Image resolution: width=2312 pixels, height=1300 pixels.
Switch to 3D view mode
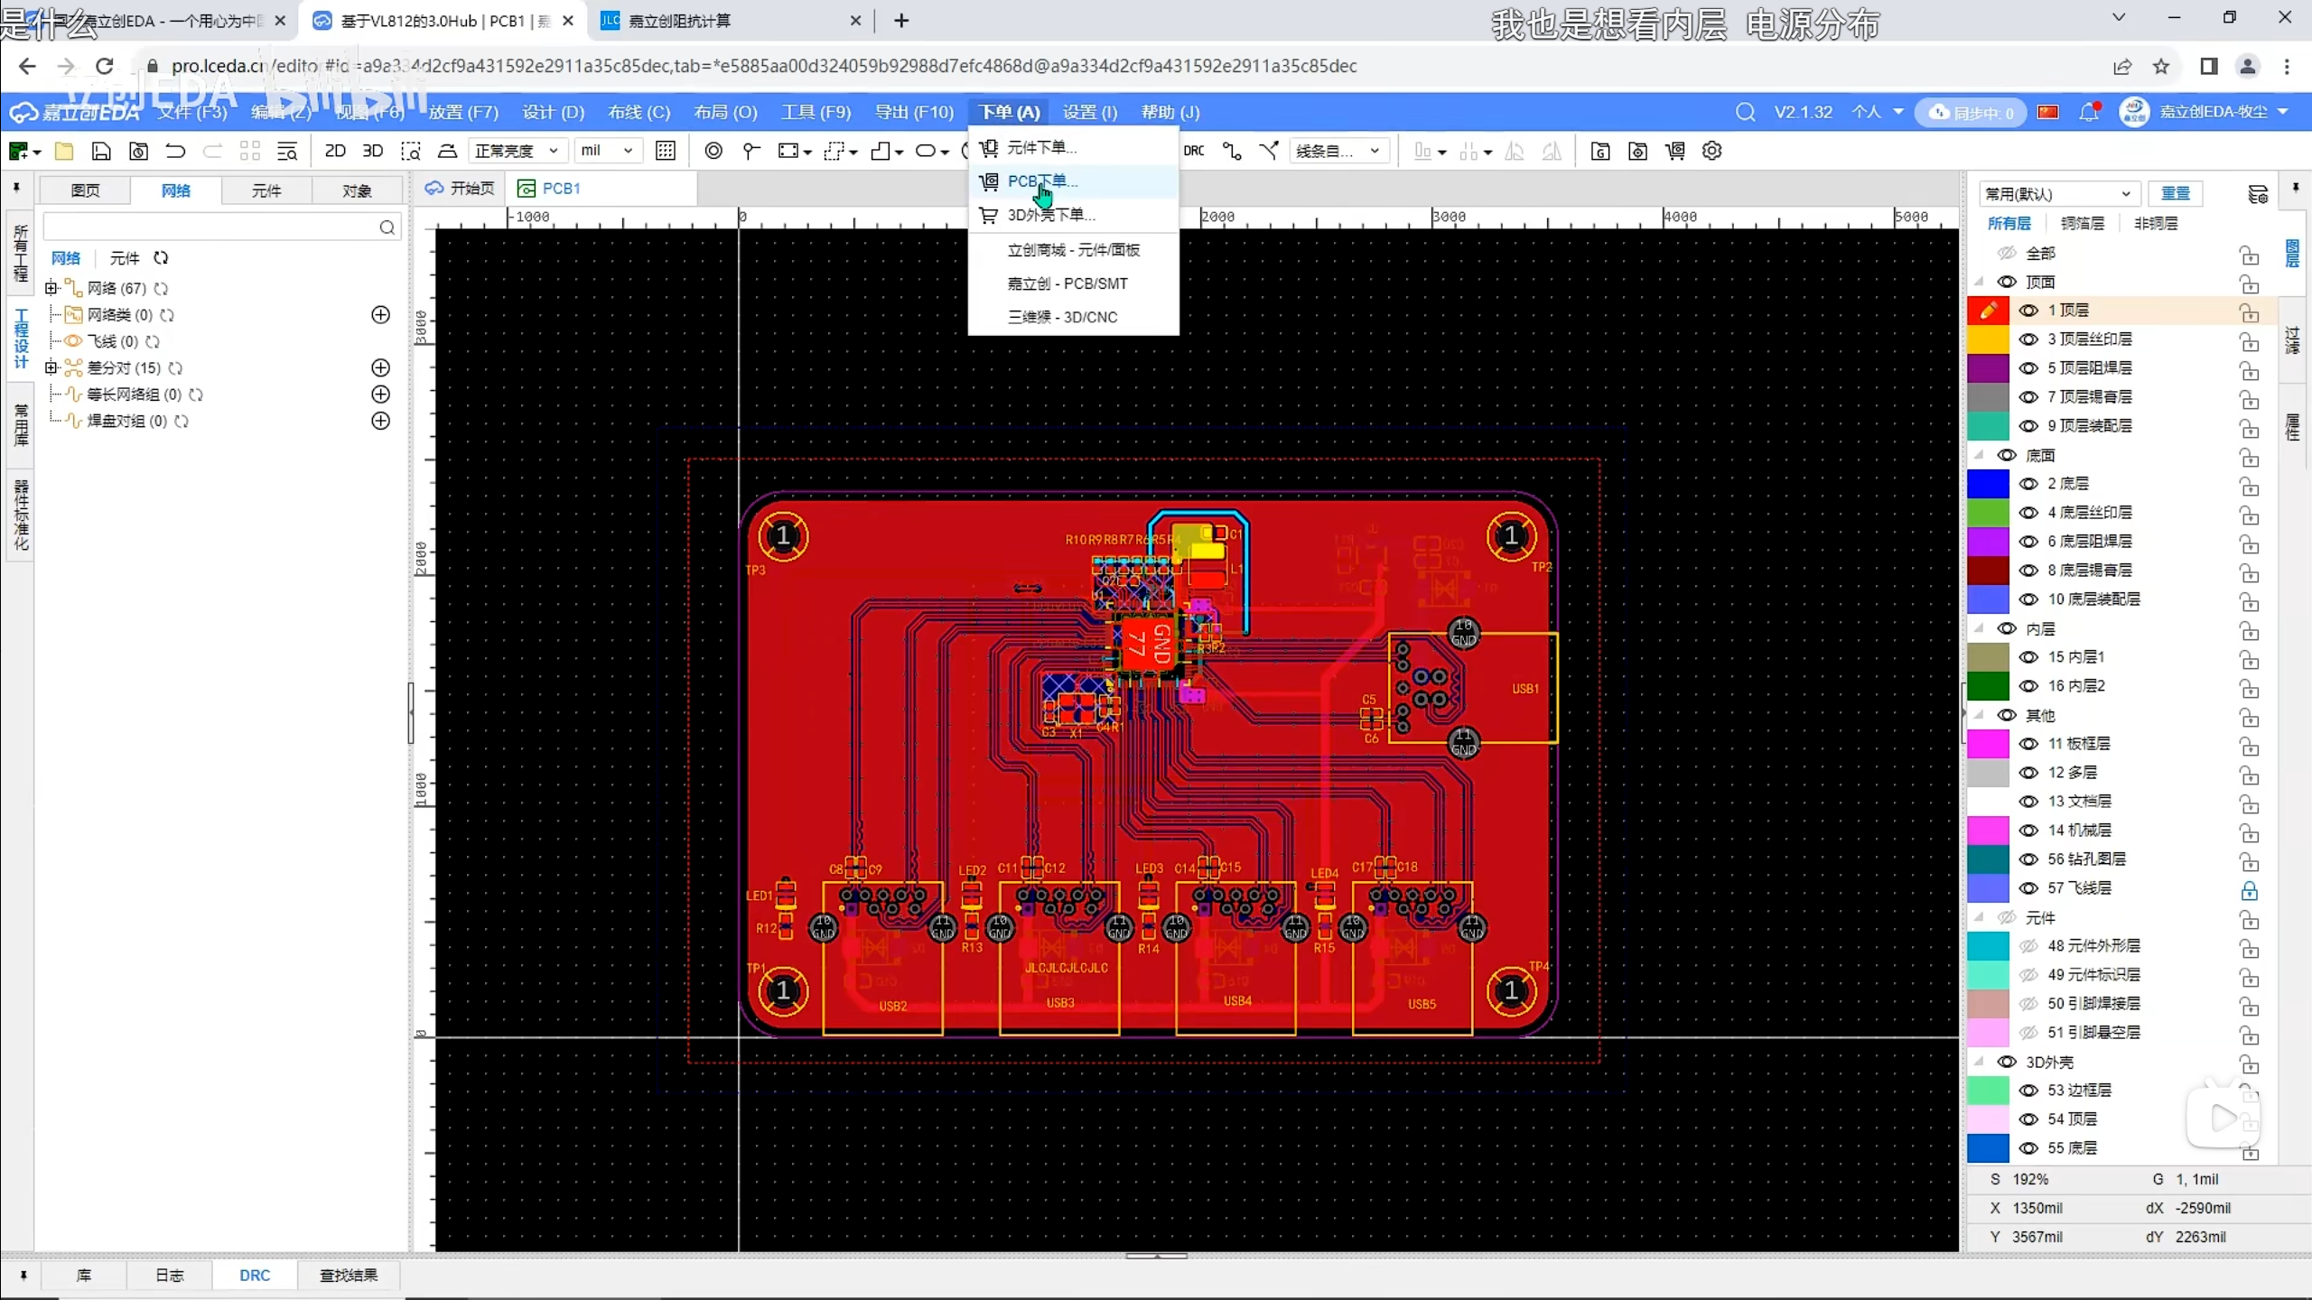(x=372, y=151)
